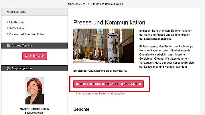
Task: Click the chevron before Informationen des Bereichs abbestellen
Action: [x=75, y=94]
